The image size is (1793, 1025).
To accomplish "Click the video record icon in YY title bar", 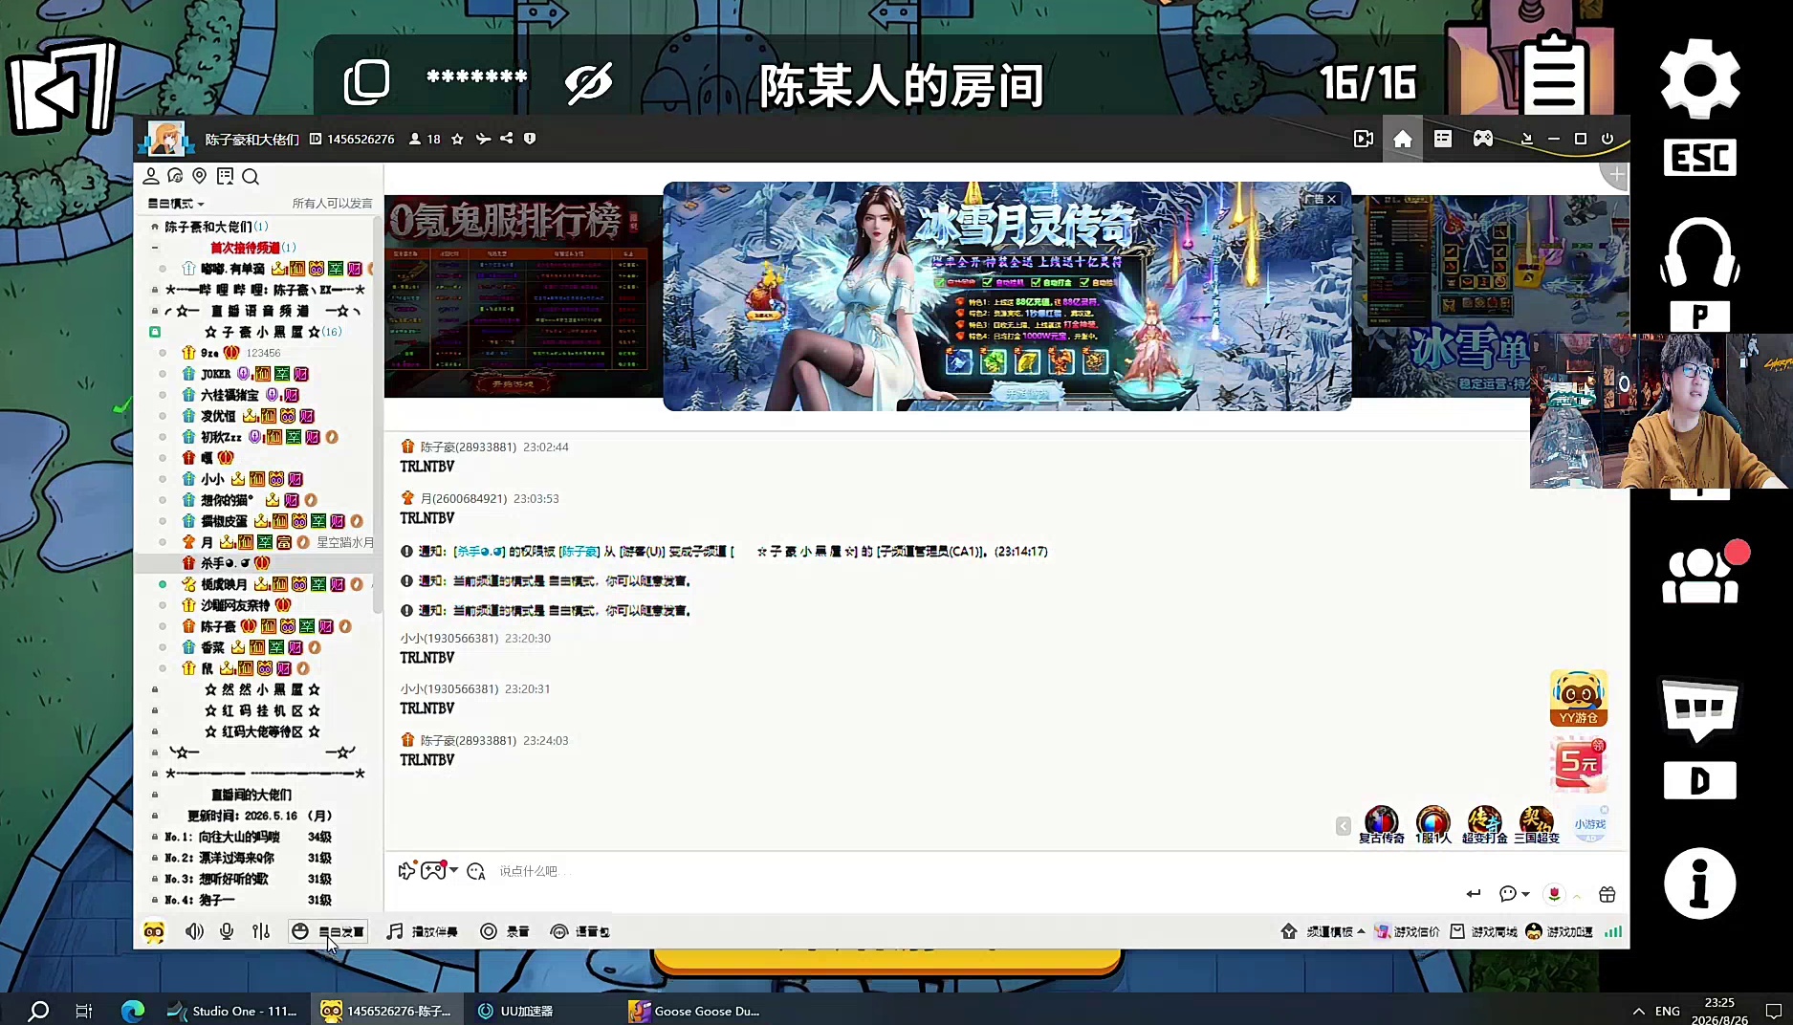I will pos(1364,140).
